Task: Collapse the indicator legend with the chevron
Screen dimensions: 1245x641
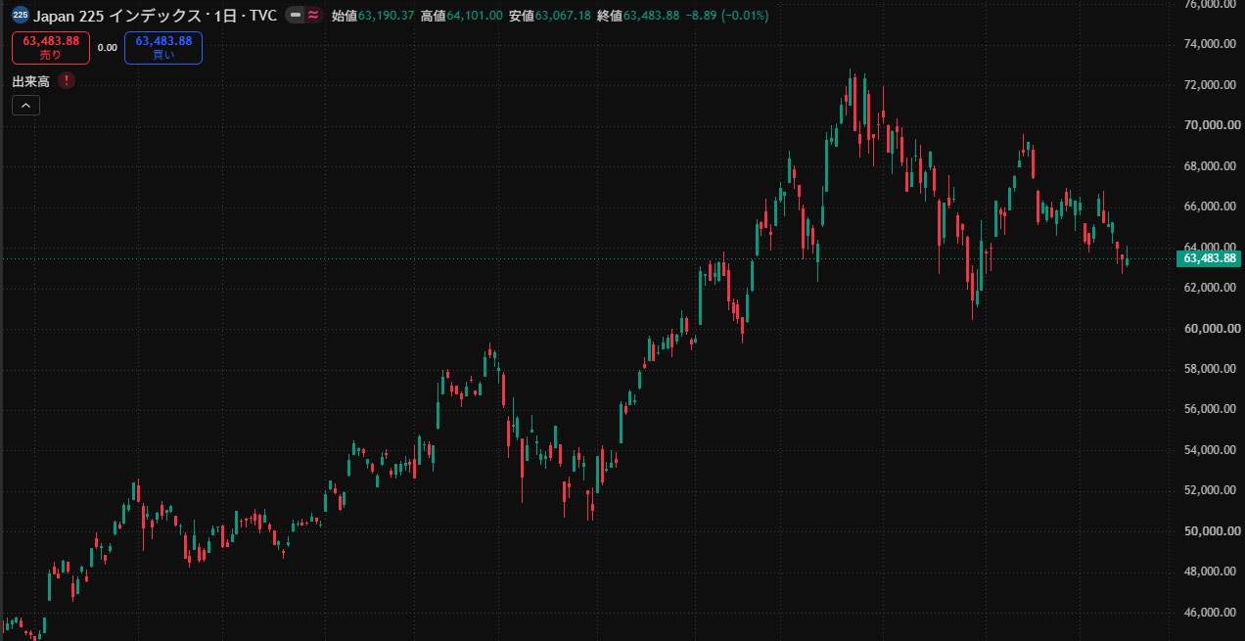Action: (25, 106)
